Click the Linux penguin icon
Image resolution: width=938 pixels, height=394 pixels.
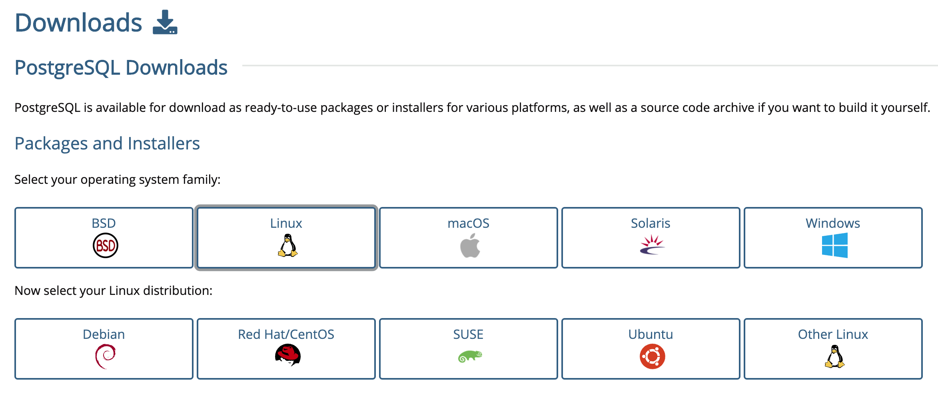287,245
